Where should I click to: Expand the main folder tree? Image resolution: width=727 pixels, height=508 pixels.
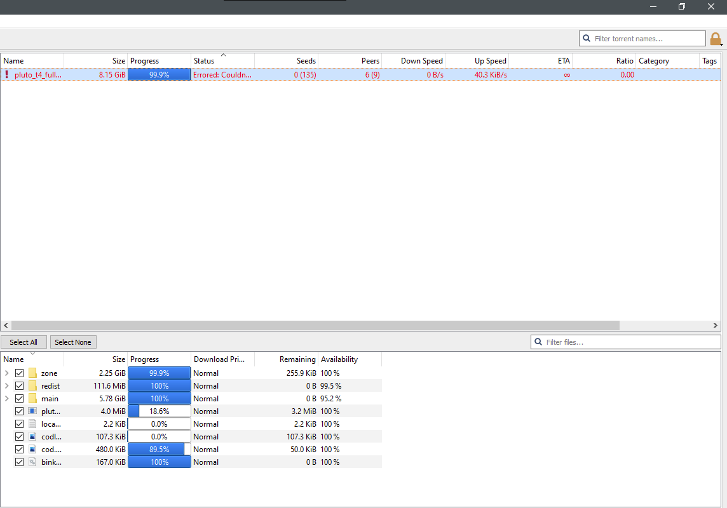click(6, 399)
